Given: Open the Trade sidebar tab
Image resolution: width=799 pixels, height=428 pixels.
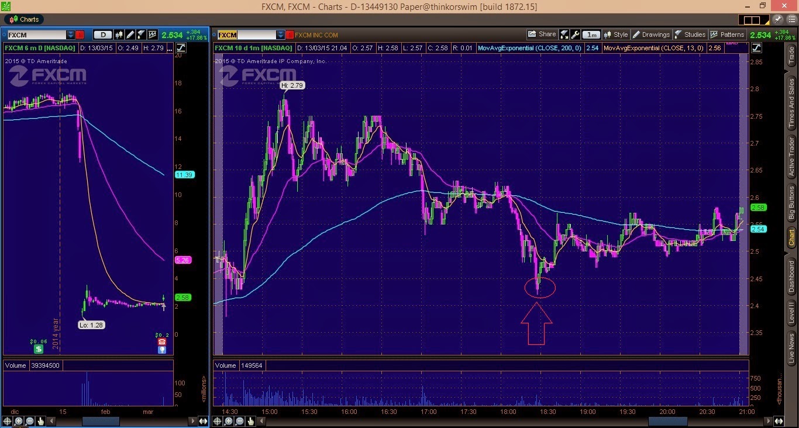Looking at the screenshot, I should pyautogui.click(x=791, y=56).
